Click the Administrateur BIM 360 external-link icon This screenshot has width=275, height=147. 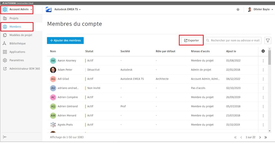pos(5,69)
